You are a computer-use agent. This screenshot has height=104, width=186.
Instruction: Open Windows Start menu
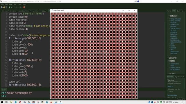click(x=2, y=102)
